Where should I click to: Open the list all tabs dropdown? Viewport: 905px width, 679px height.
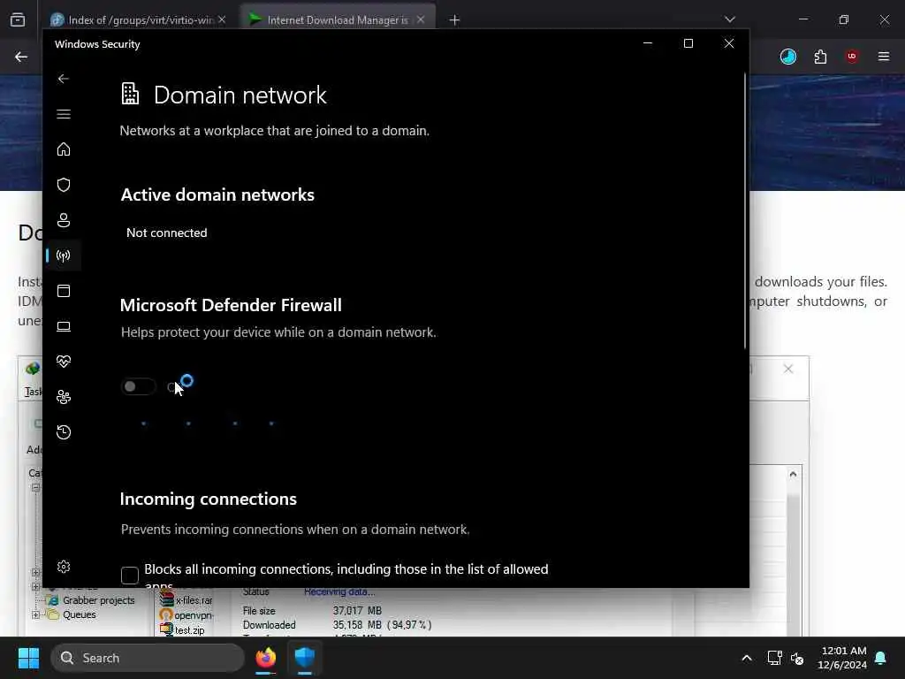point(730,19)
